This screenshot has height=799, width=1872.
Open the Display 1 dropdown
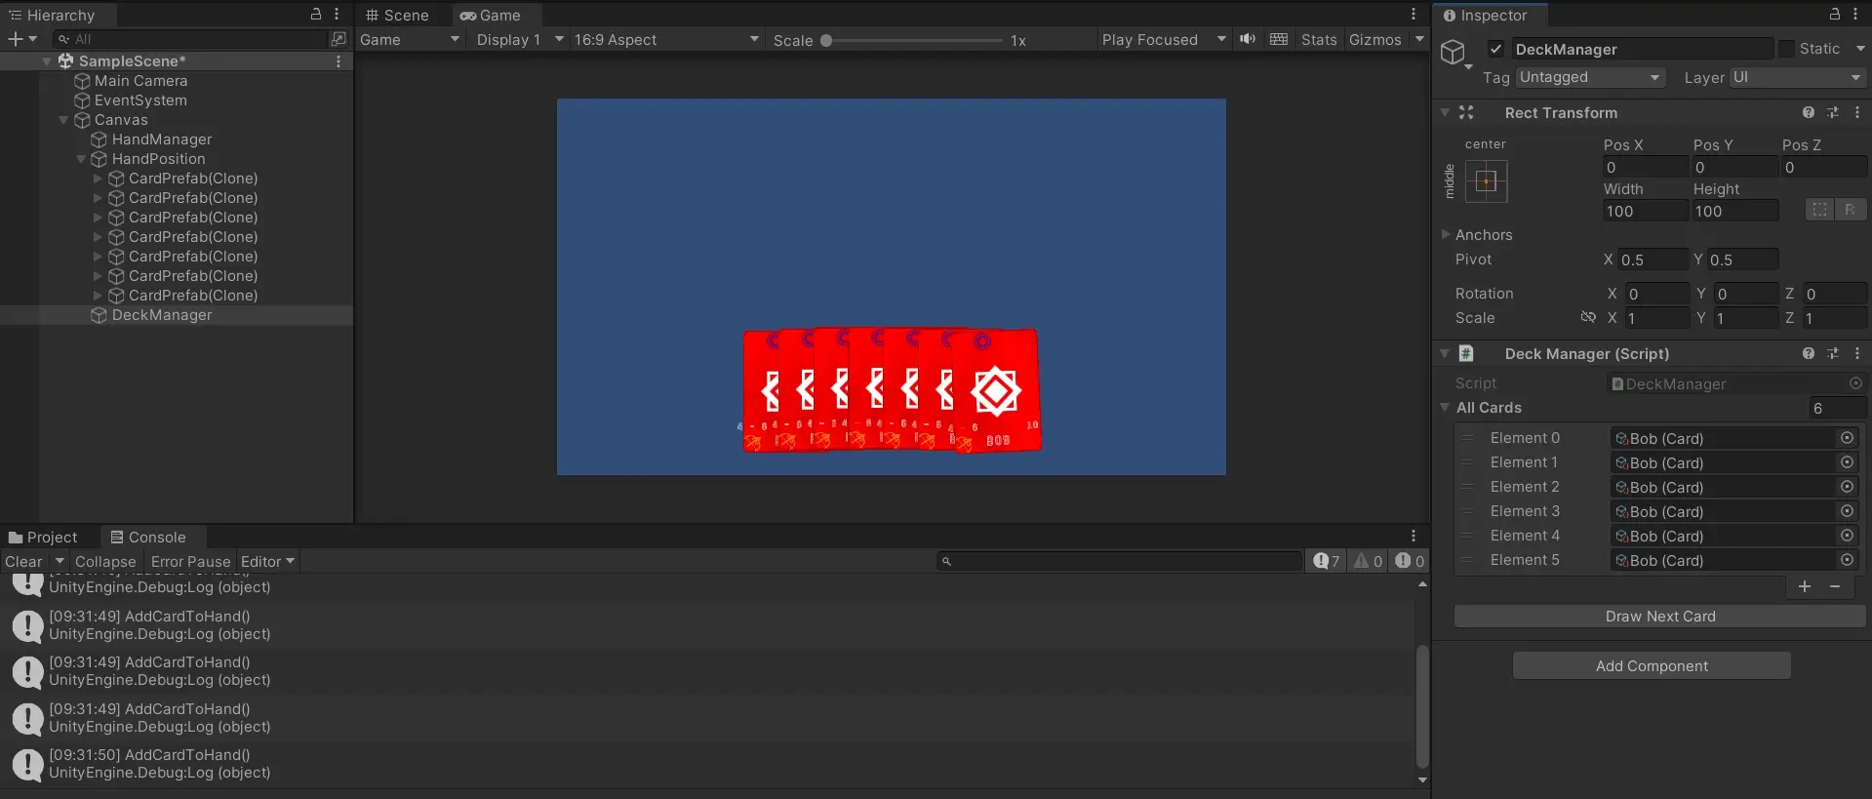coord(520,39)
